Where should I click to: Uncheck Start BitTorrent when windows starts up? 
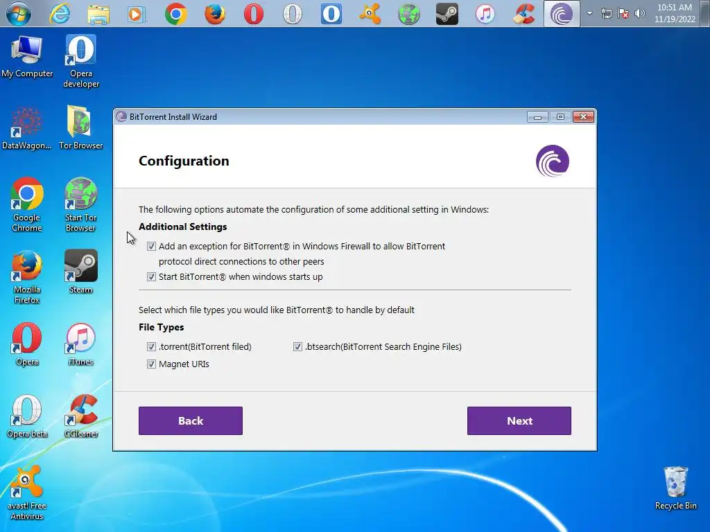pos(151,277)
